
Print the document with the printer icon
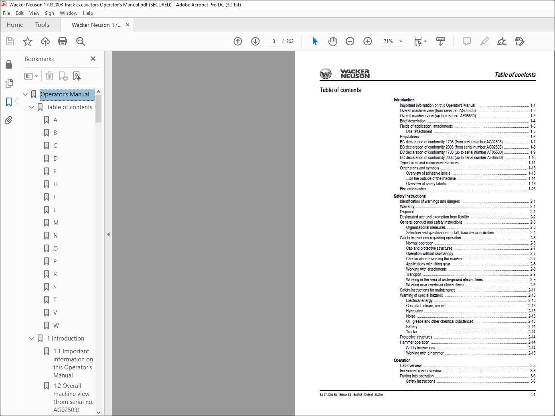63,41
